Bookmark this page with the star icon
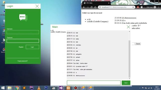This screenshot has width=161, height=90. point(133,7)
